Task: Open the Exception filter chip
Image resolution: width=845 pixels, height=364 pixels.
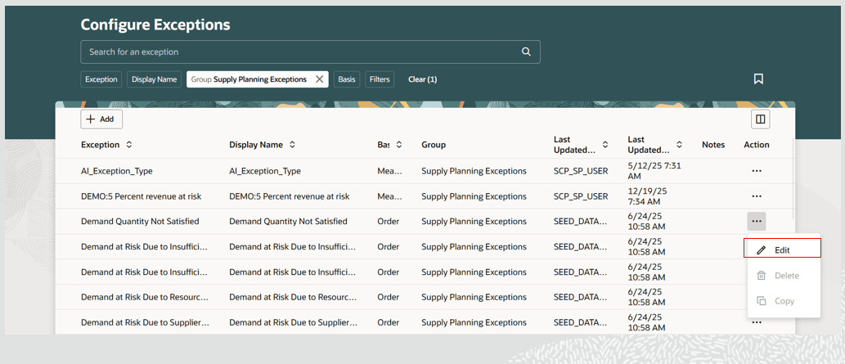Action: pyautogui.click(x=101, y=79)
